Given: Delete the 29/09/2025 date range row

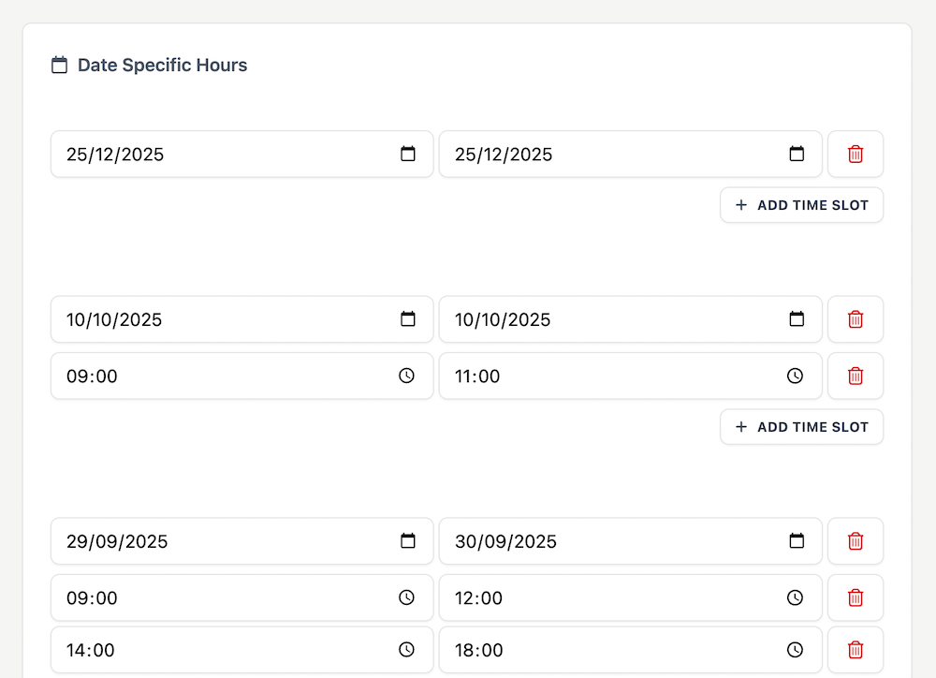Looking at the screenshot, I should tap(855, 541).
